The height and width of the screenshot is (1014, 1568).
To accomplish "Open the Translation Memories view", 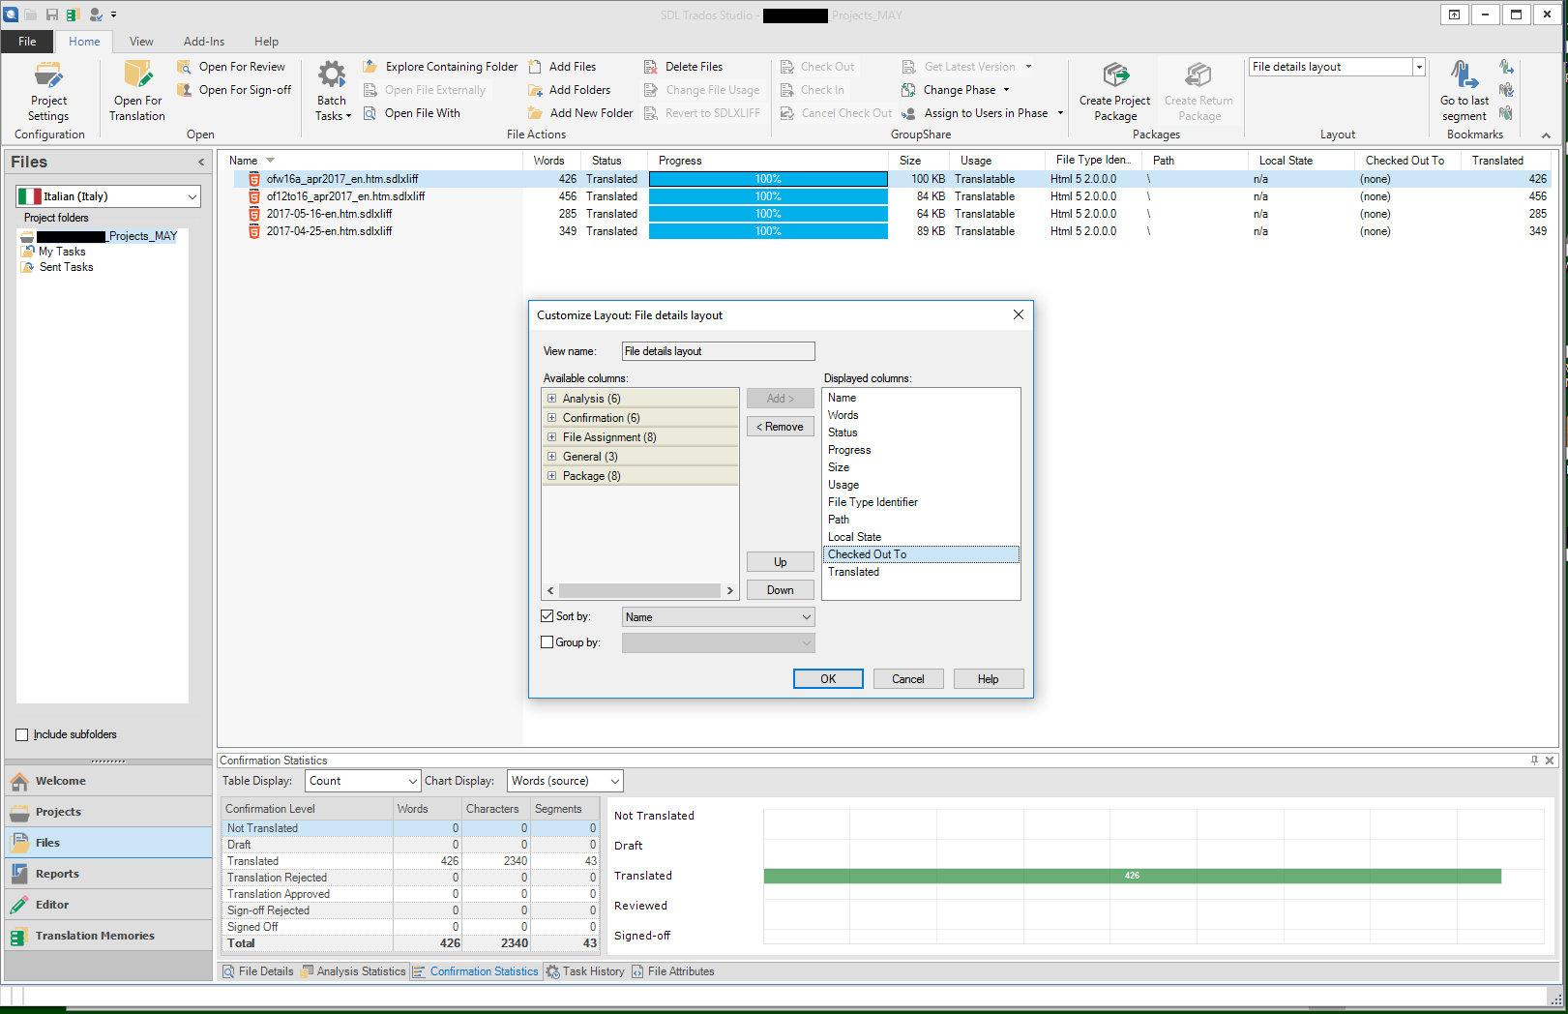I will (x=108, y=936).
